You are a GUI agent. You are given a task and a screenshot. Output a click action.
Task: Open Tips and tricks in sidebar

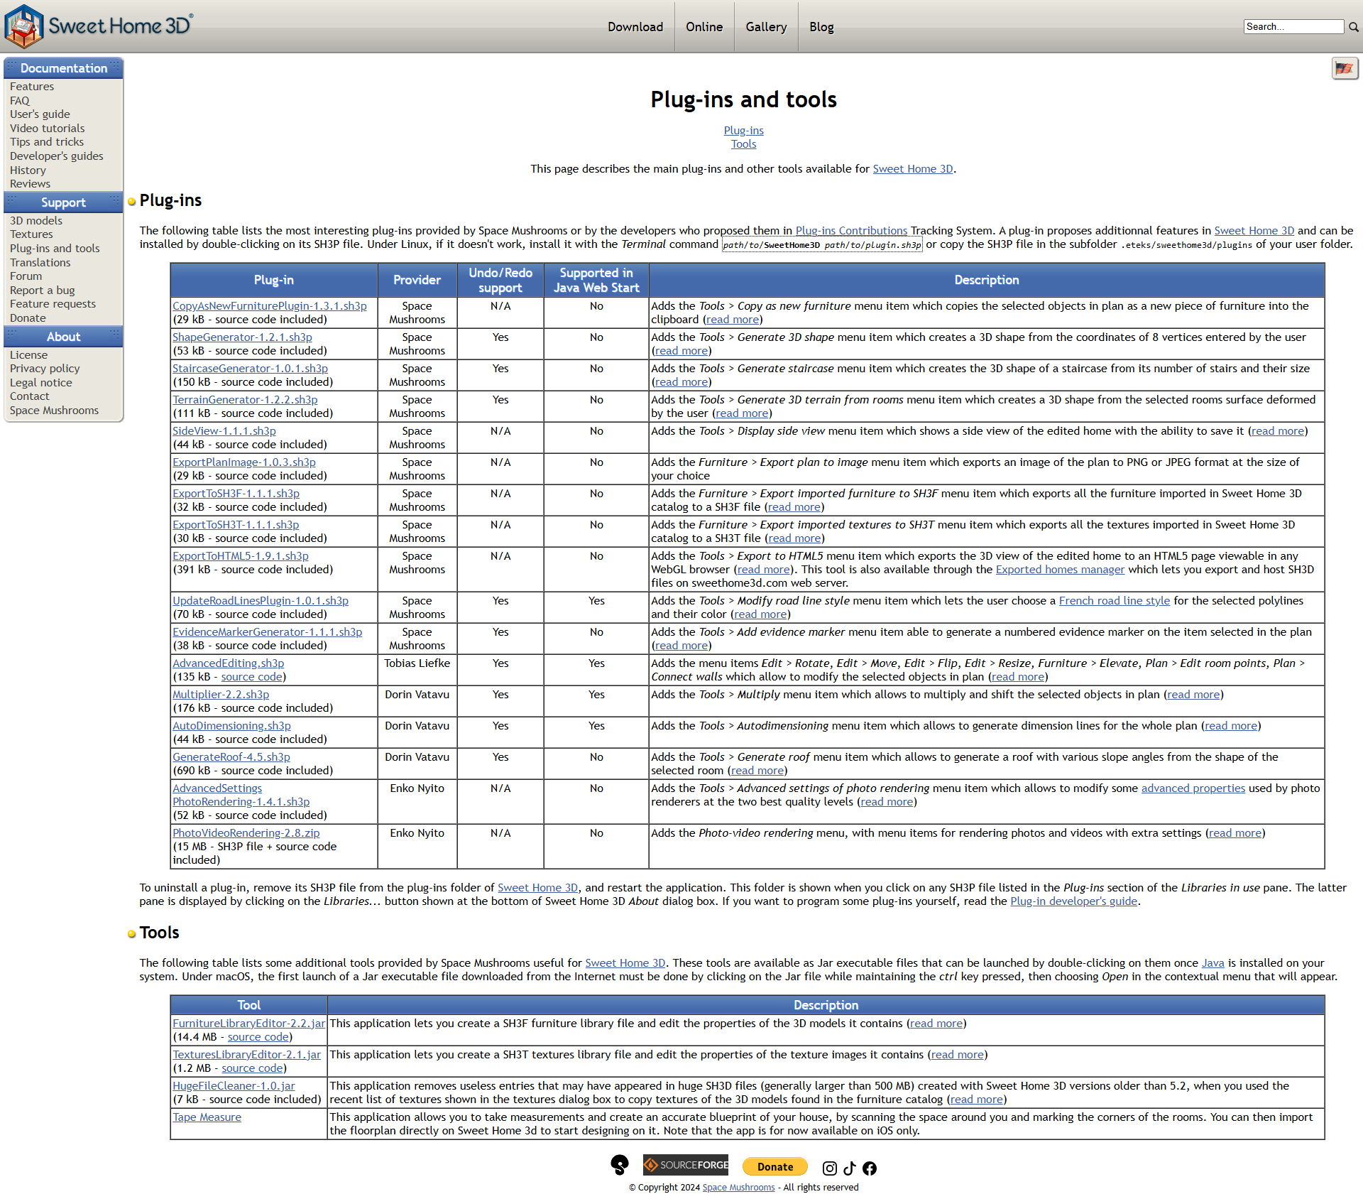(x=47, y=141)
